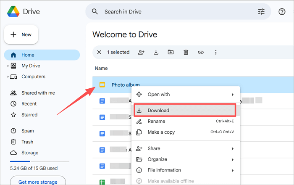Click the Google Drive logo
This screenshot has width=294, height=185.
[13, 11]
